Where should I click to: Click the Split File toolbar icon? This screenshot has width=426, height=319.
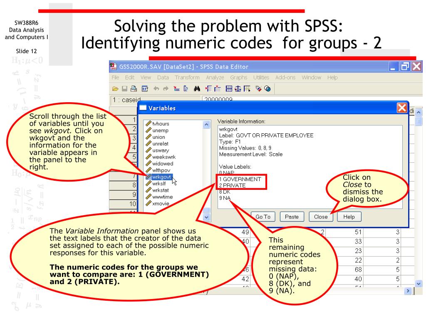coord(229,89)
